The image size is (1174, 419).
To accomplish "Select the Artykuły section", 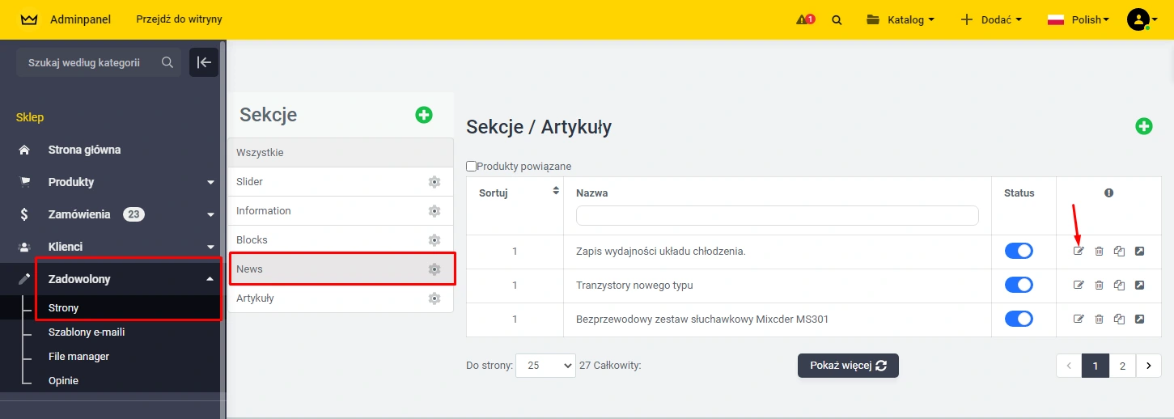I will (341, 298).
